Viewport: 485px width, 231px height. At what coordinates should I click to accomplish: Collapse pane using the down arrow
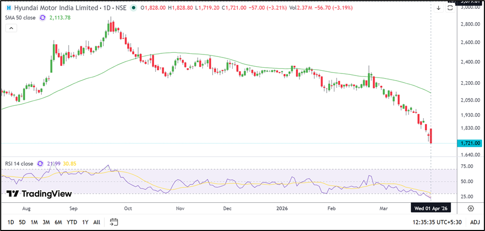click(438, 8)
